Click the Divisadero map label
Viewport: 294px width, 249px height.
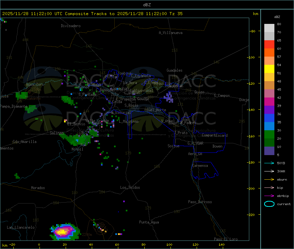pos(71,26)
